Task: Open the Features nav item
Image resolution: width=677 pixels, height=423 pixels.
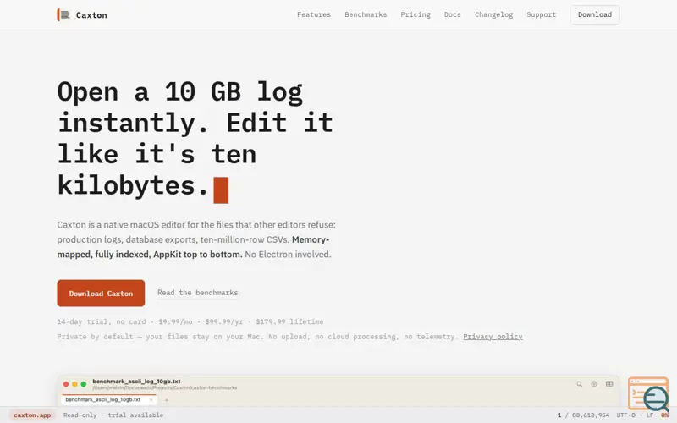Action: 314,14
